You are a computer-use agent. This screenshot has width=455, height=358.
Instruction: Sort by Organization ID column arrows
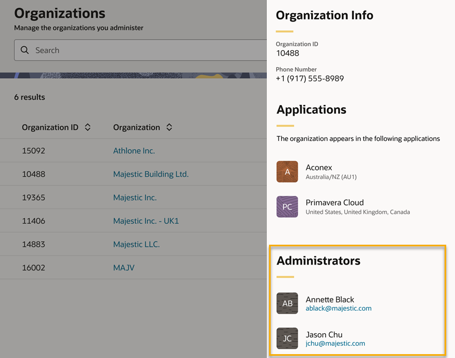coord(87,127)
